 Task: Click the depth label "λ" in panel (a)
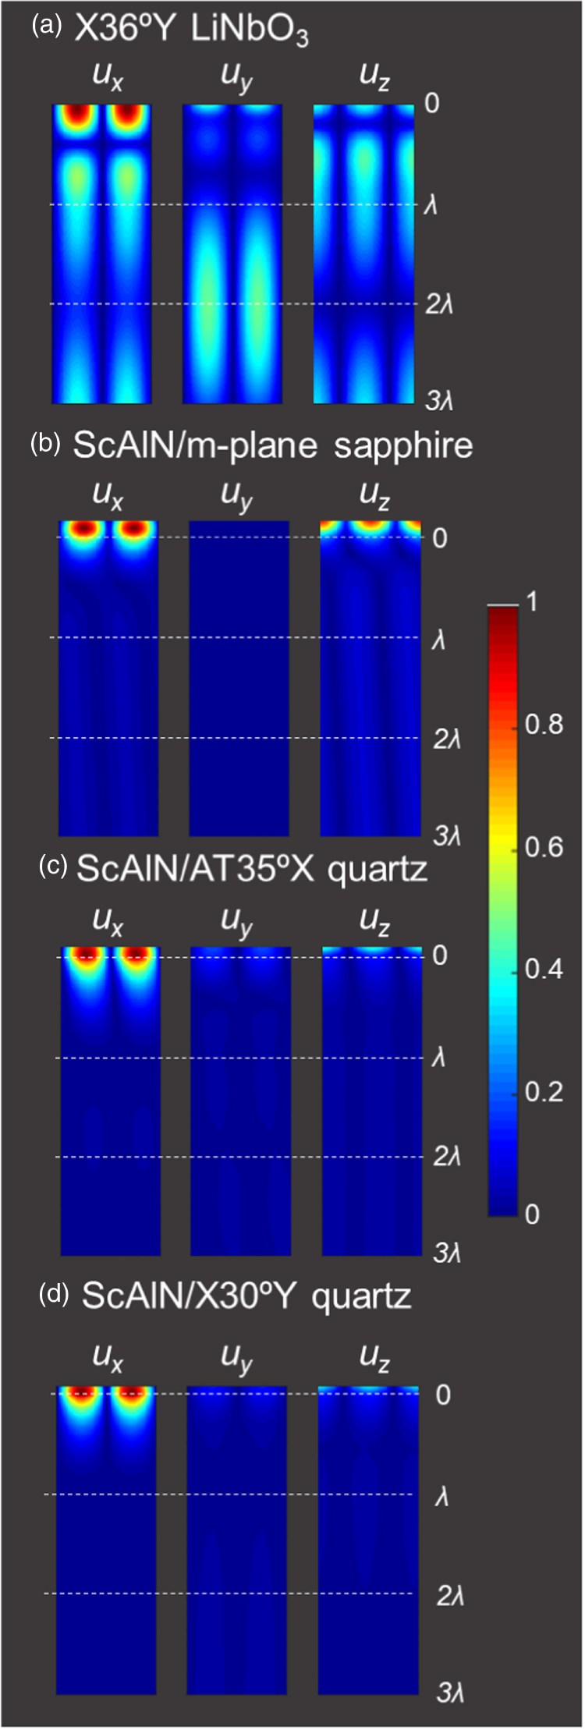[x=431, y=204]
